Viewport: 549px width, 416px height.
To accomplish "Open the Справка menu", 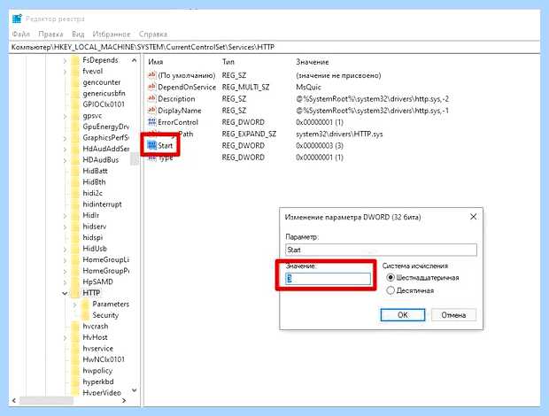I will (153, 34).
